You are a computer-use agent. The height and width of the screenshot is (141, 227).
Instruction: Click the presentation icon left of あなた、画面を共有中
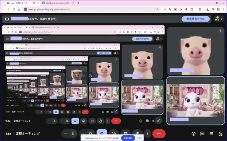click(7, 19)
